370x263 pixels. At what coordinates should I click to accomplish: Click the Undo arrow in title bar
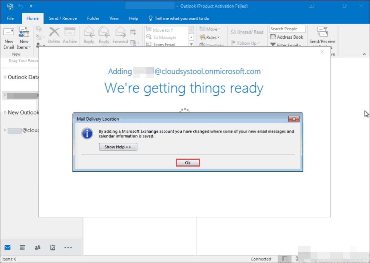tap(21, 6)
